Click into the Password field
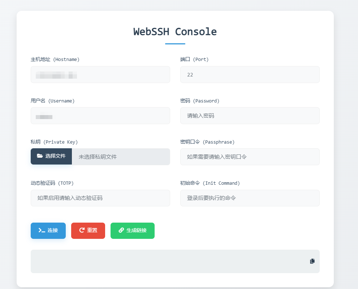358x289 pixels. (250, 116)
